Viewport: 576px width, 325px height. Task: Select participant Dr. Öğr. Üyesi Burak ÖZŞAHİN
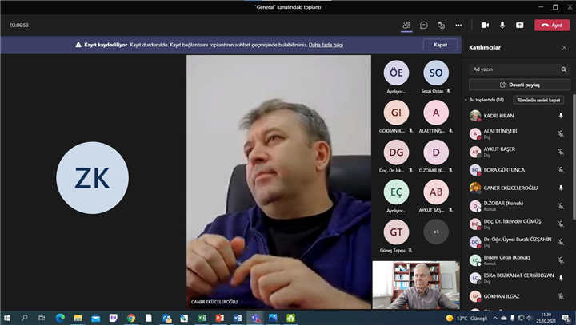pyautogui.click(x=518, y=242)
